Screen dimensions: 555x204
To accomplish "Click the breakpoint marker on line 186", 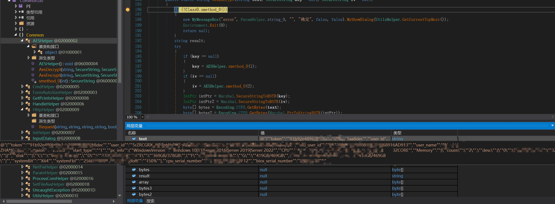I will coord(127,10).
